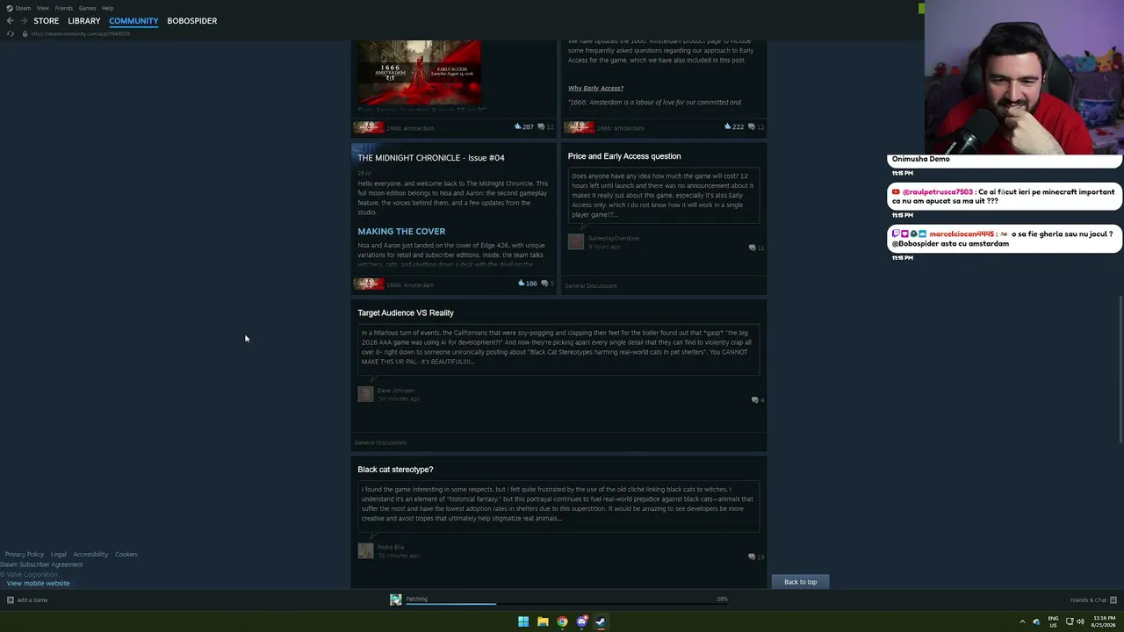Open the Cookies link
Screen dimensions: 1124x632
pos(126,555)
